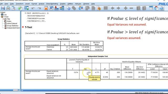
Task: Click Farmer mean value 551.3600
Action: (73, 50)
